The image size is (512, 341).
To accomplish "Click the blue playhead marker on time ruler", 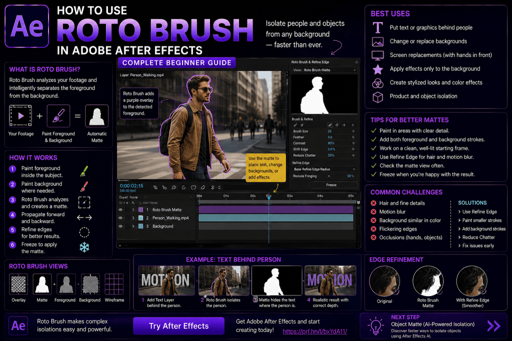I will (268, 197).
